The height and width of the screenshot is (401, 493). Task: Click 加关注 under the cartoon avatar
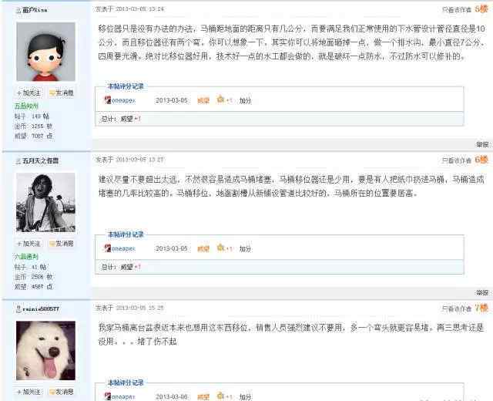pos(29,93)
